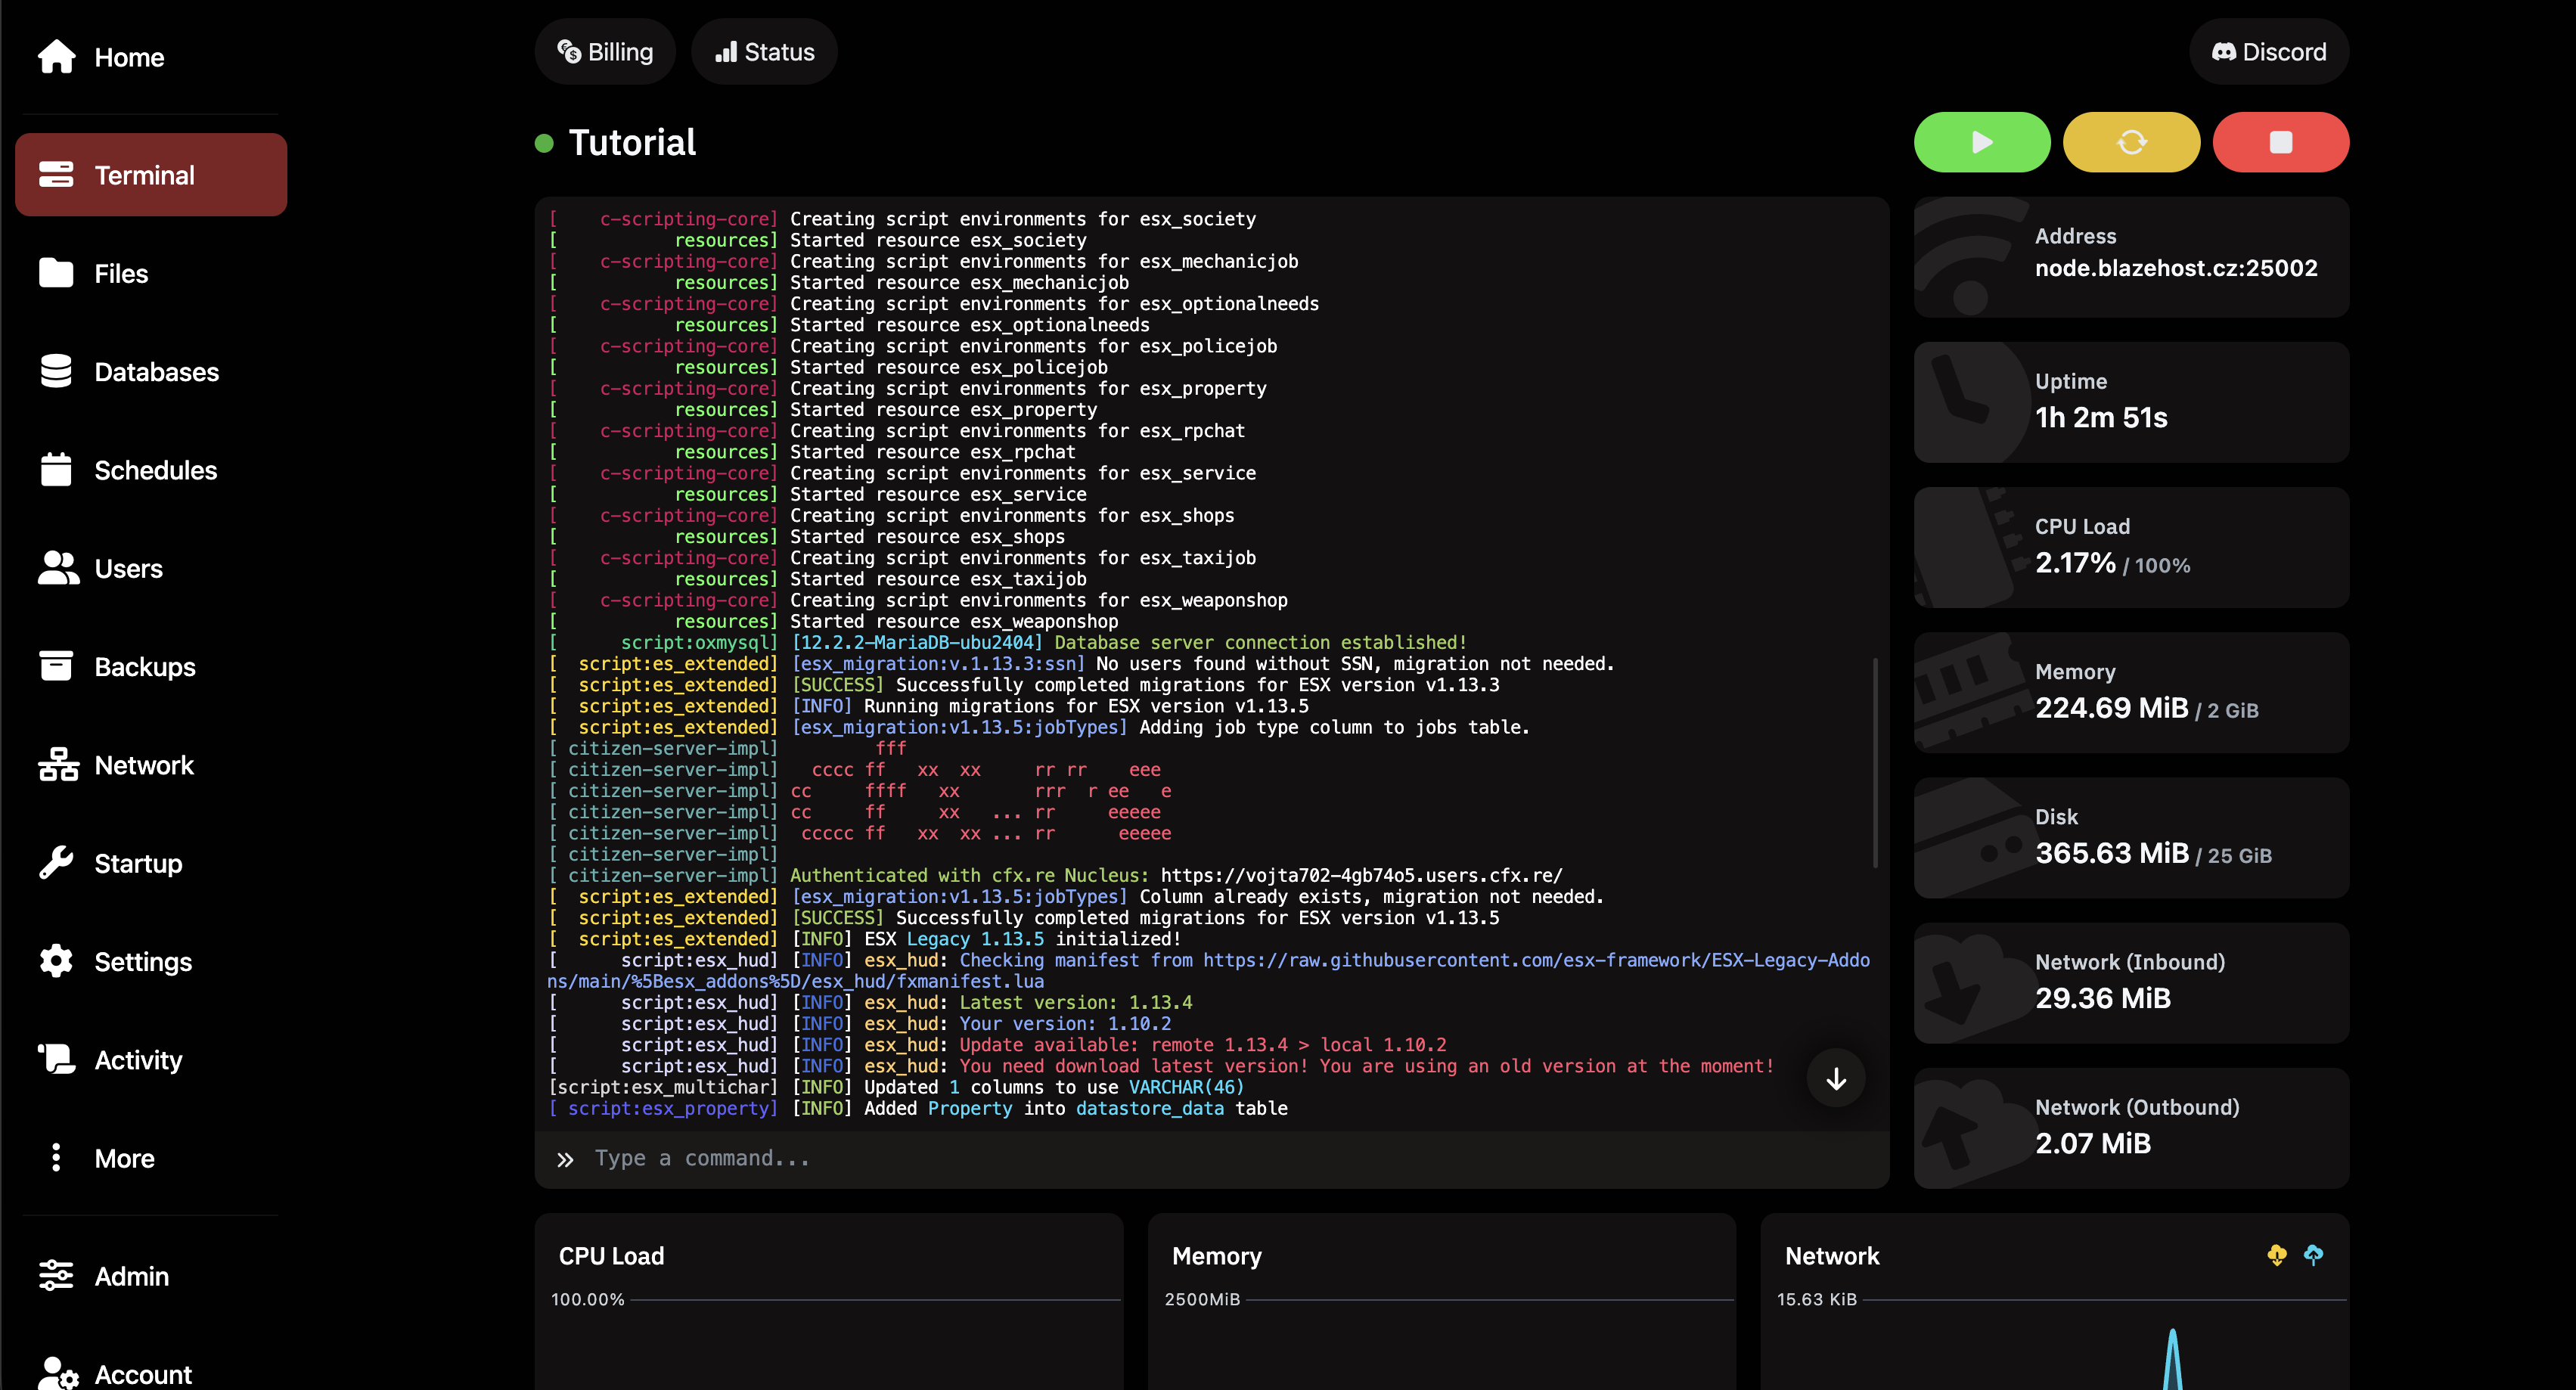The height and width of the screenshot is (1390, 2576).
Task: Click the Files folder icon
Action: [56, 273]
